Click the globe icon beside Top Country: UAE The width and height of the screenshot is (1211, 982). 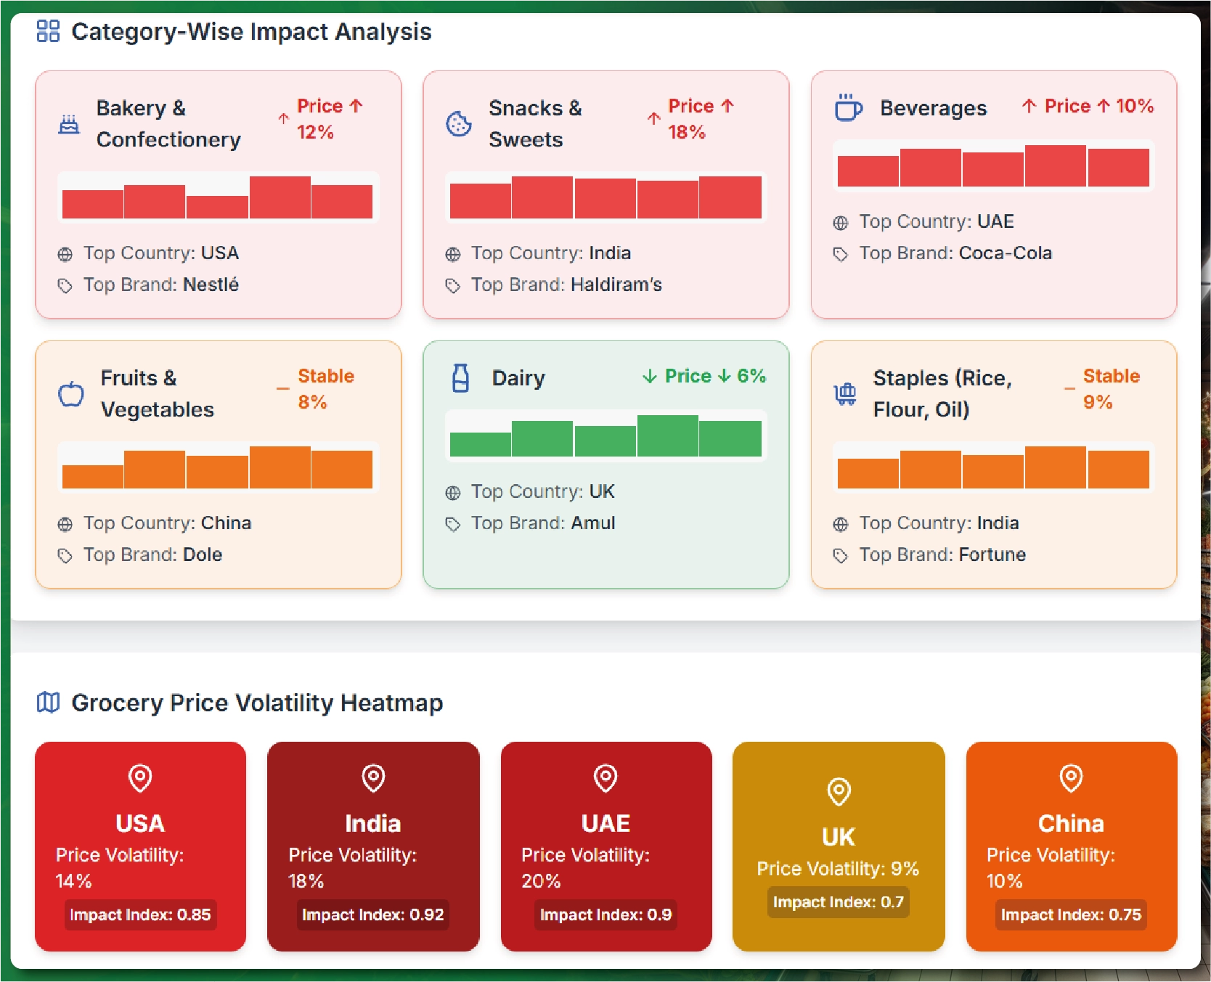pyautogui.click(x=840, y=223)
